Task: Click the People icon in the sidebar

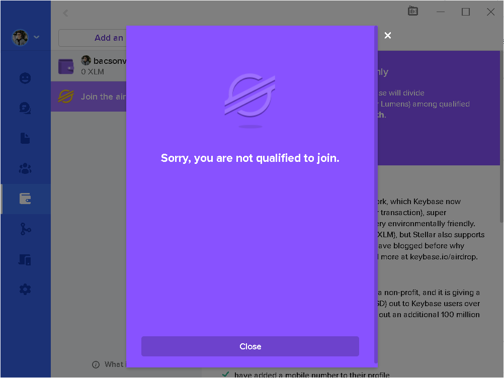Action: pos(25,78)
